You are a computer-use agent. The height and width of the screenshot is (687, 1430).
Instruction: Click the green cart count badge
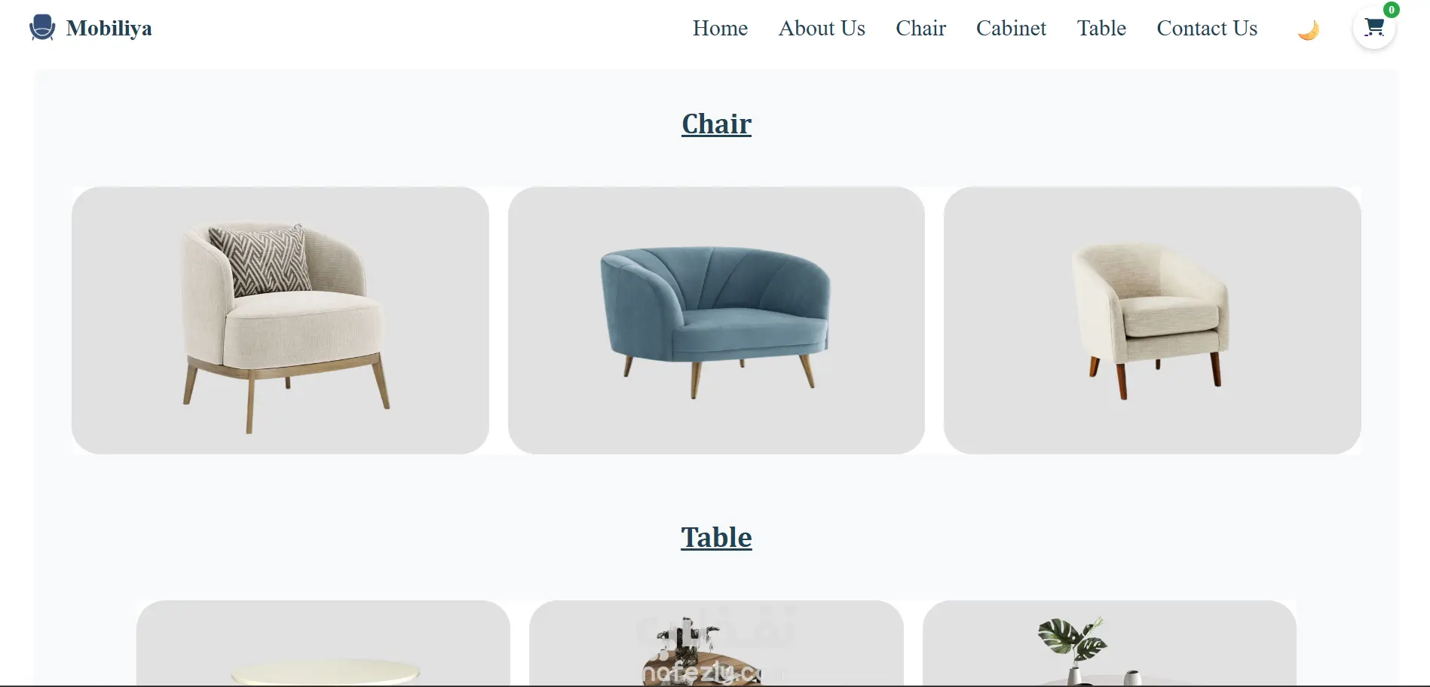click(x=1392, y=10)
